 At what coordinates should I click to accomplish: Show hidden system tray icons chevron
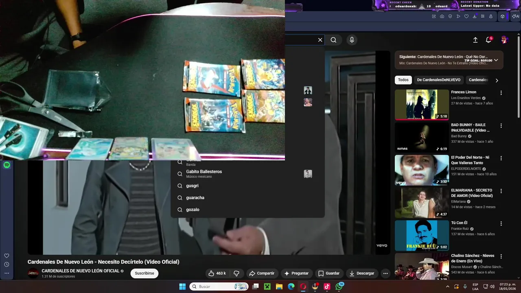(x=448, y=286)
